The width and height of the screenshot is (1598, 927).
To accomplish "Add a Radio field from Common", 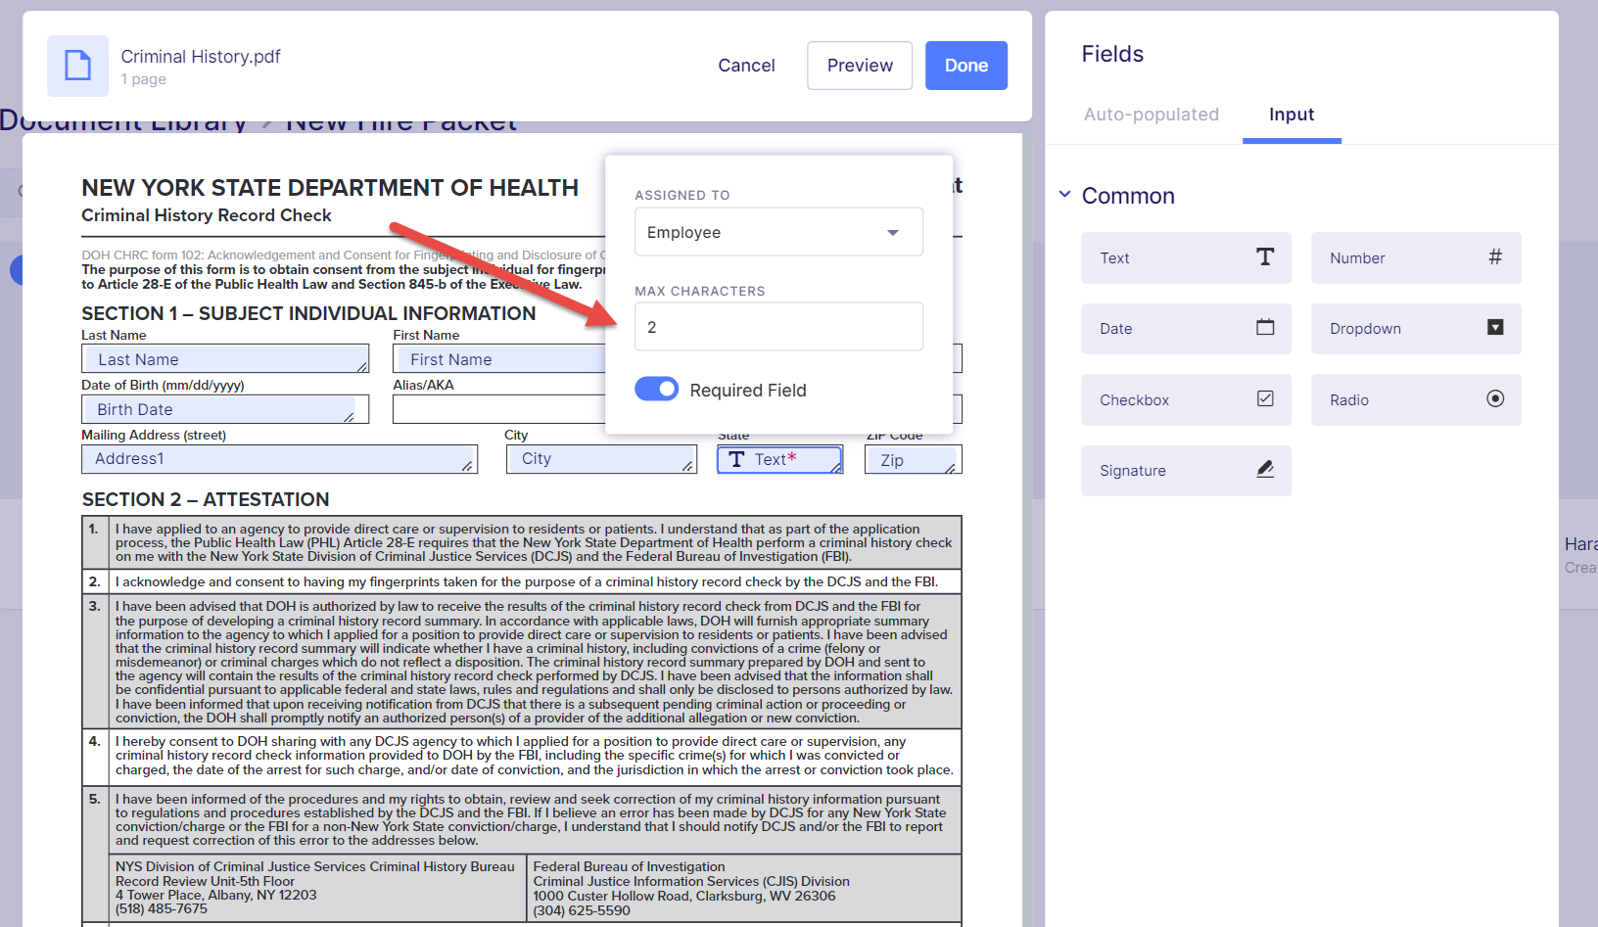I will click(1416, 399).
